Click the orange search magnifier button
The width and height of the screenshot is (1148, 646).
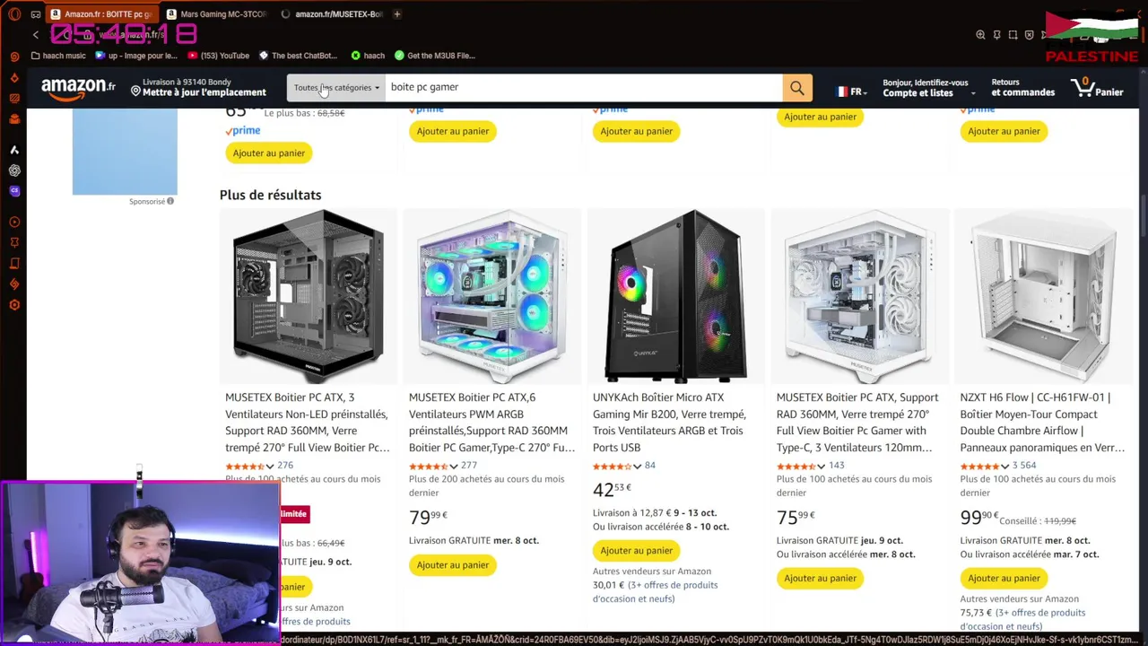pos(796,88)
